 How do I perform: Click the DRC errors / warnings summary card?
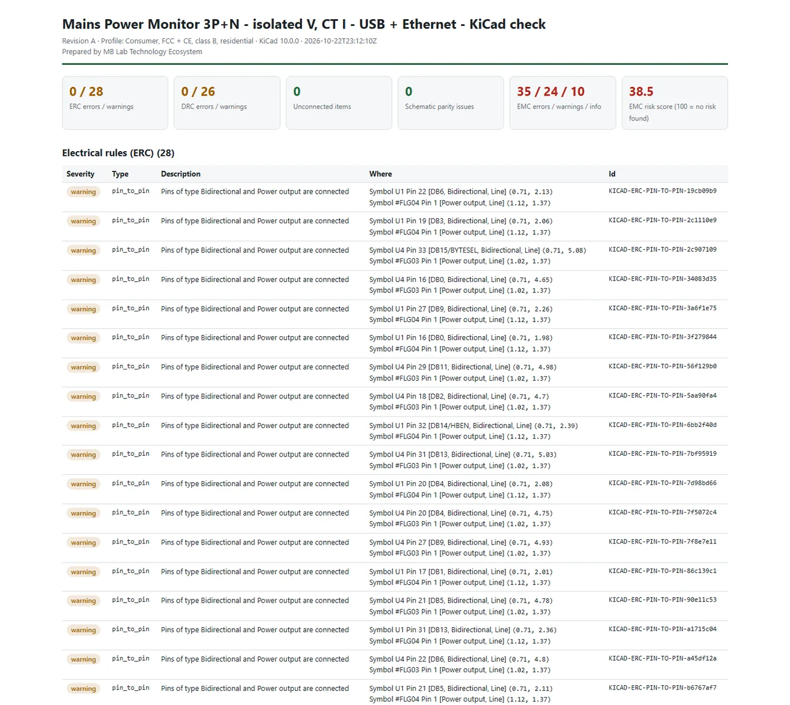click(x=227, y=103)
